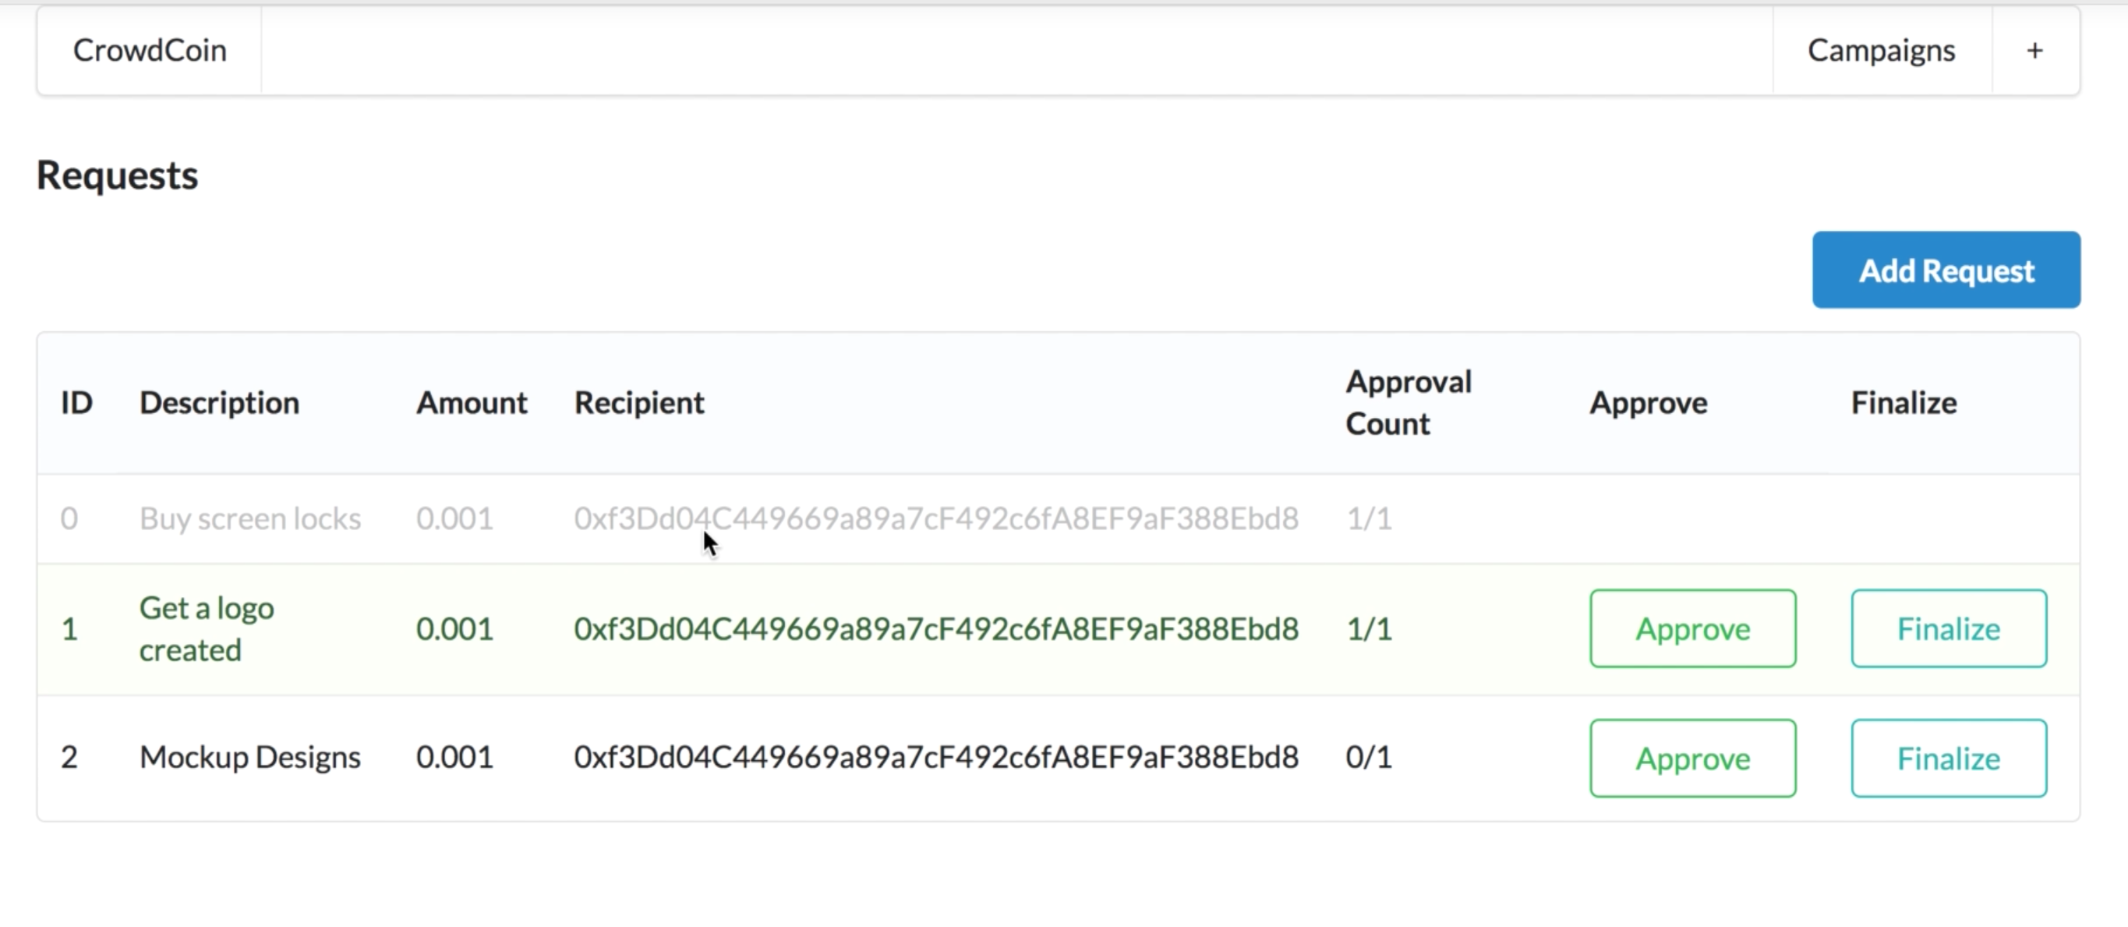Click the Approval Count column header
Screen dimensions: 2128x927
click(1408, 403)
